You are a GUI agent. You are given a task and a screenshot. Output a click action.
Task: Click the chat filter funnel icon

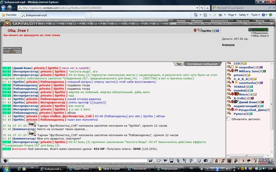(x=165, y=161)
